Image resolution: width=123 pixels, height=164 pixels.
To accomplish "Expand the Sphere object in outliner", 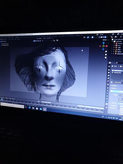I will point(114,51).
